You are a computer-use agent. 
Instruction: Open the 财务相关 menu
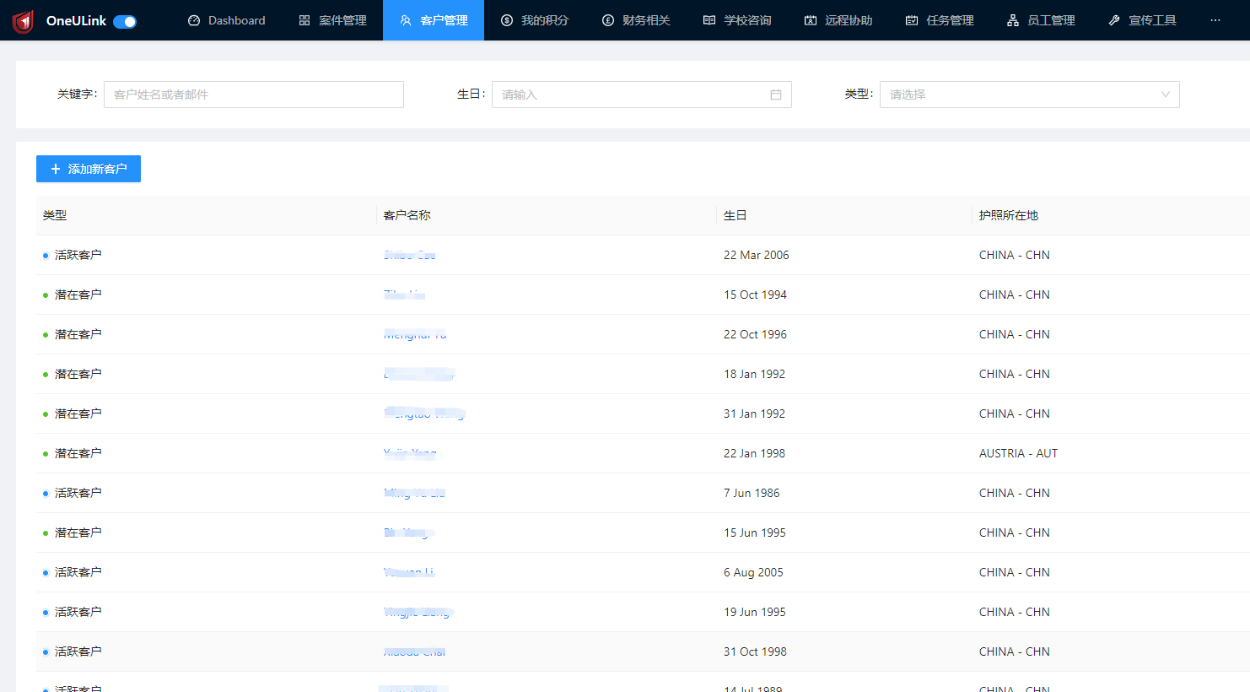pos(636,20)
